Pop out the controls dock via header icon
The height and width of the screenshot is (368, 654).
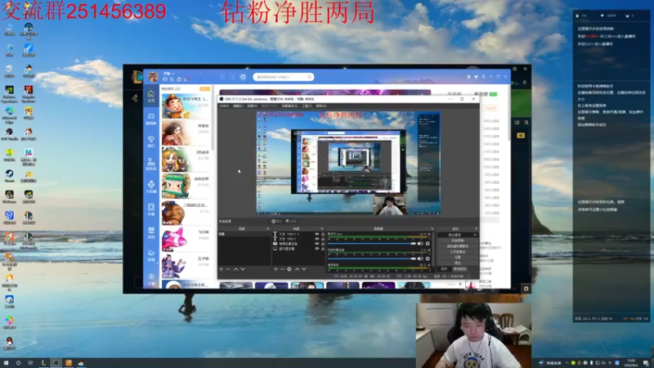pos(477,229)
